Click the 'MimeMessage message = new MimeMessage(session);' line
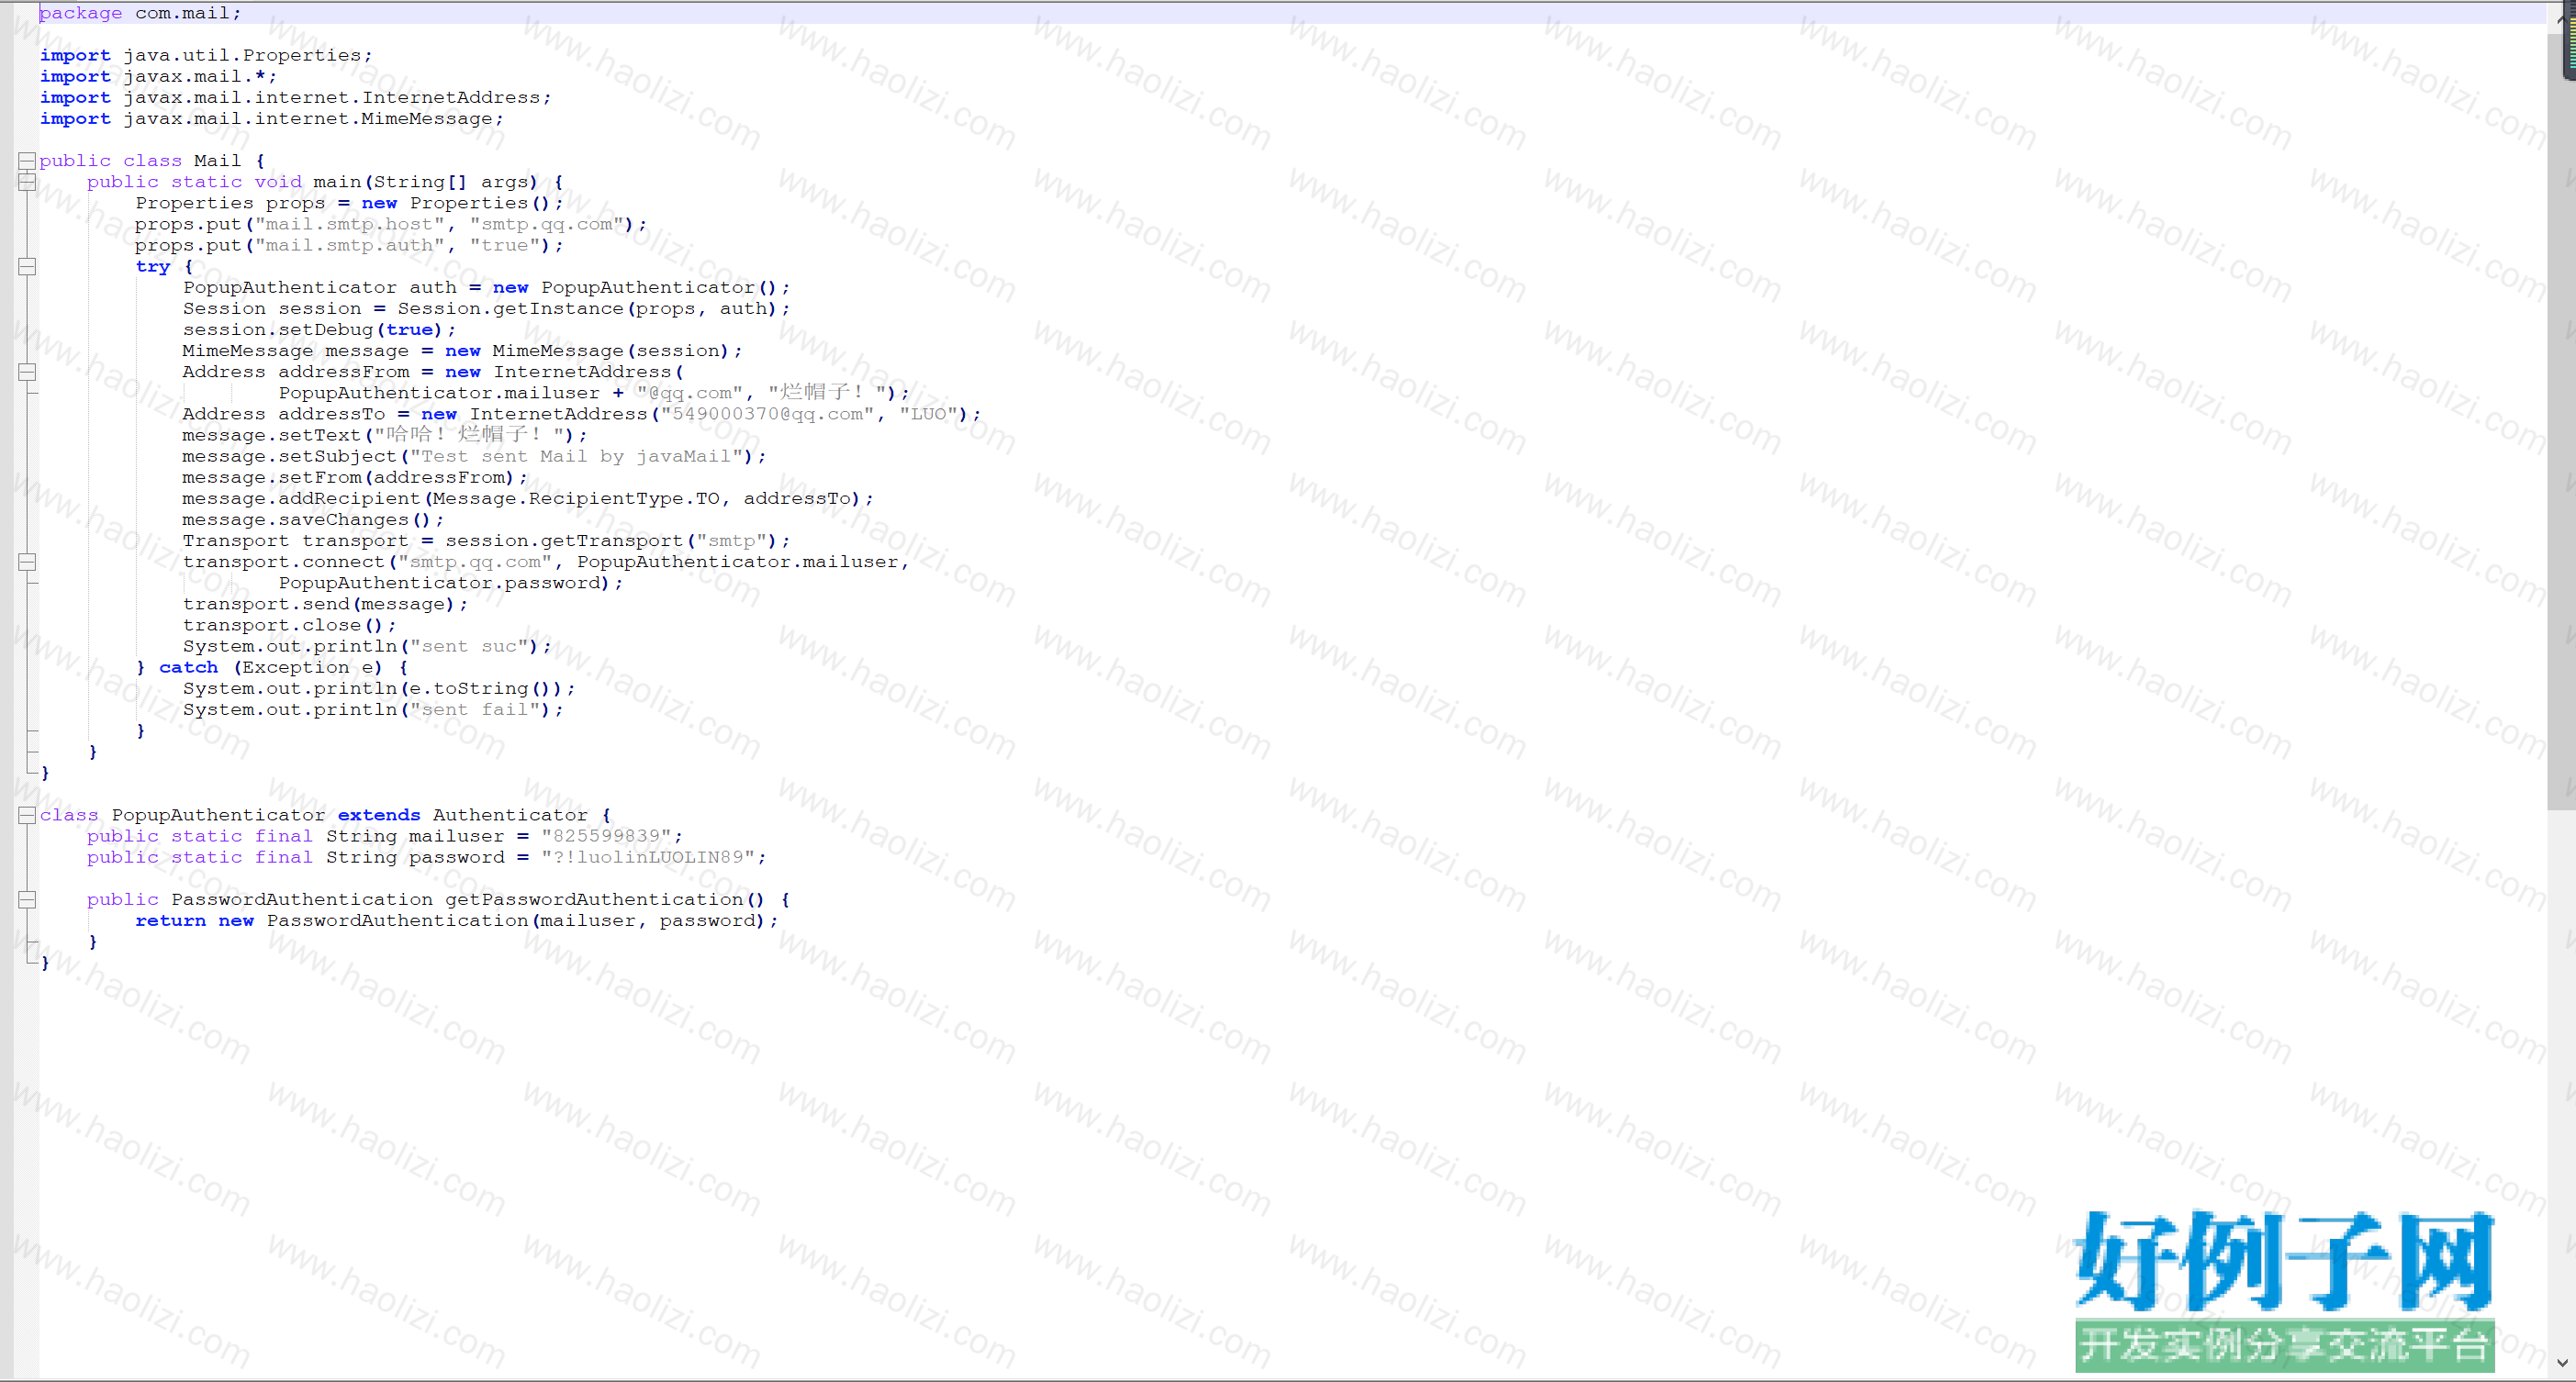 click(x=463, y=351)
